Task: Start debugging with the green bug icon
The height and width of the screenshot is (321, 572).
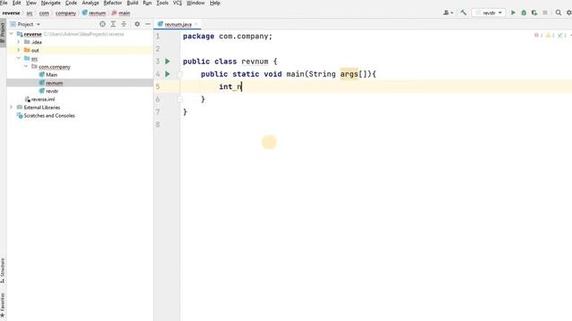Action: point(524,12)
